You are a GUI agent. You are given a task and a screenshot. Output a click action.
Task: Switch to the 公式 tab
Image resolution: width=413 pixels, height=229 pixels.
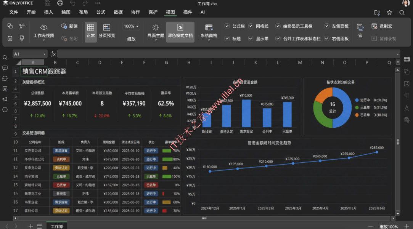[101, 12]
